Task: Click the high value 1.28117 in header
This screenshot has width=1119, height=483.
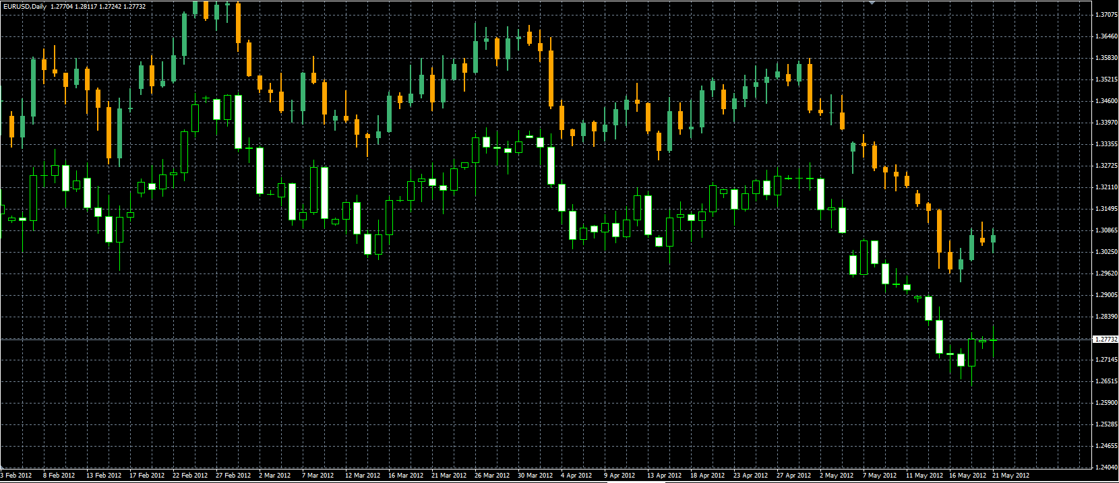Action: 86,7
